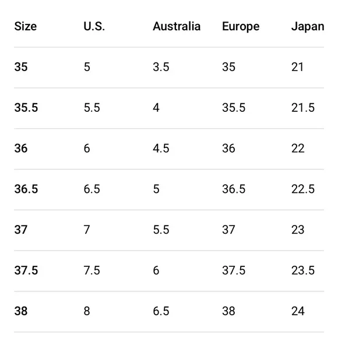Click size 36.5 row label
338x338 pixels.
click(26, 189)
